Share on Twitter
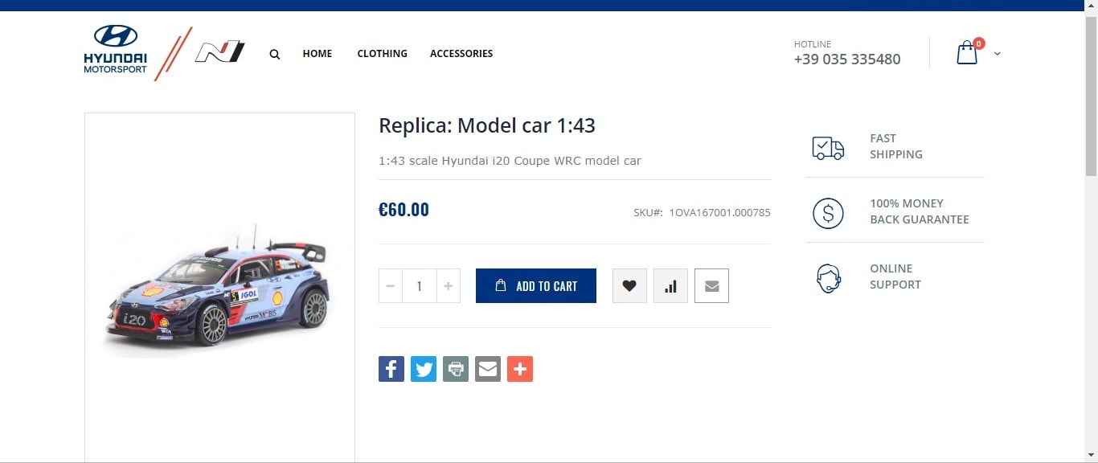Viewport: 1098px width, 463px height. [x=424, y=369]
